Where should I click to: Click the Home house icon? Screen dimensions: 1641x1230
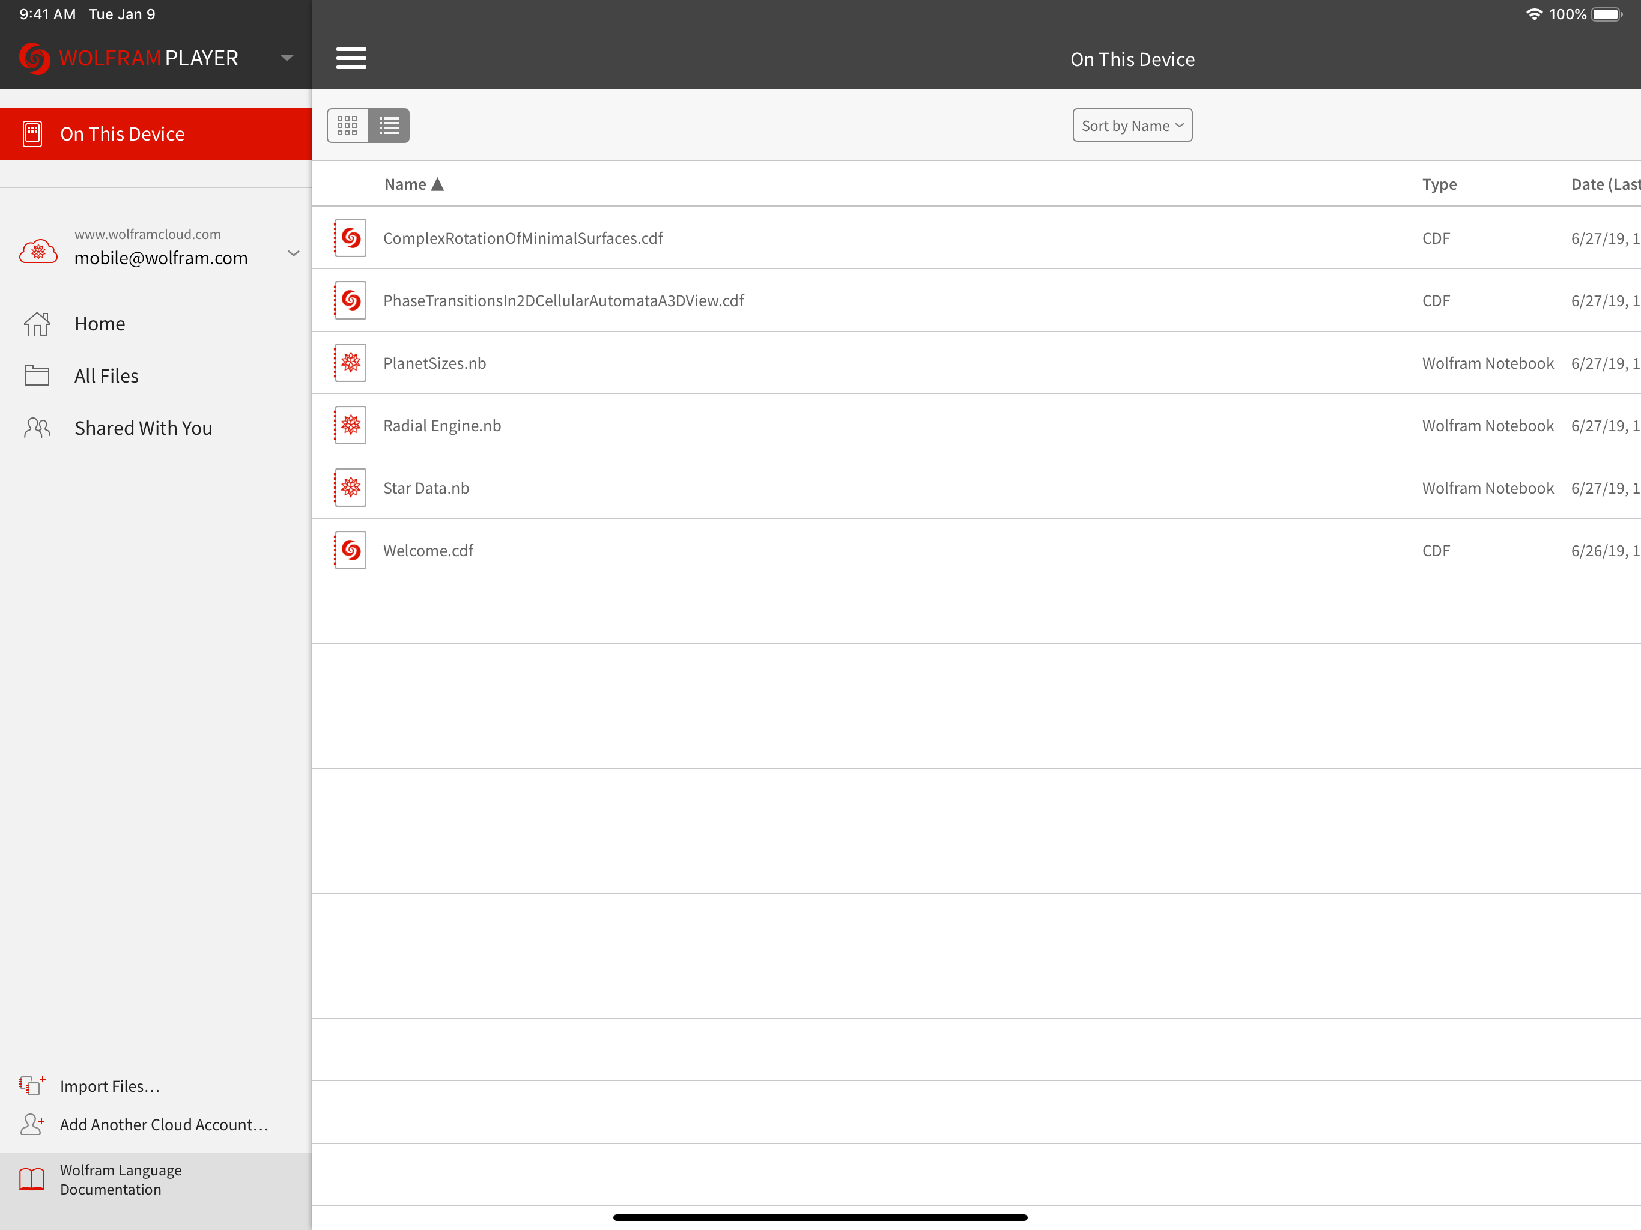coord(37,324)
